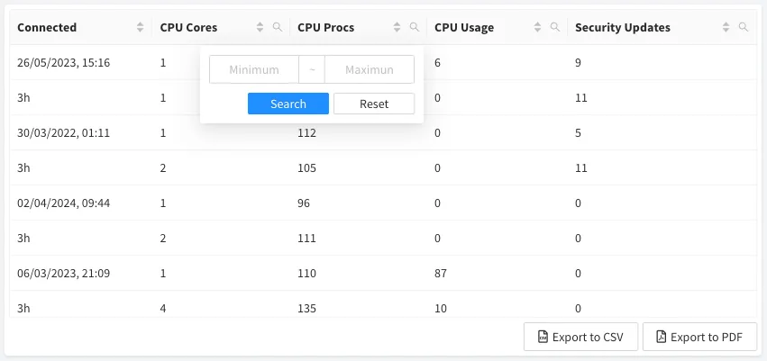Select CPU Procs value 110
This screenshot has width=767, height=361.
[x=306, y=274]
